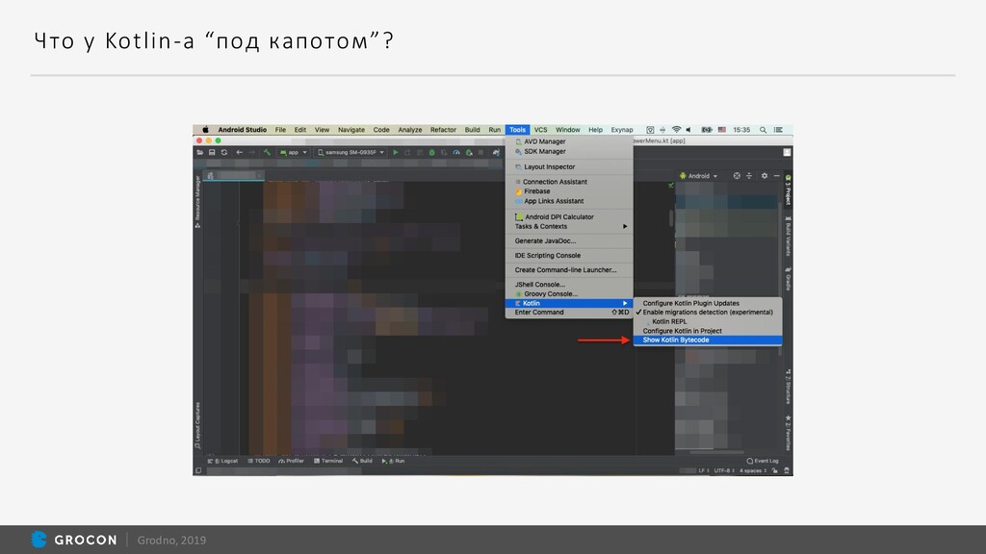Click the Sync Project with Gradle icon
The image size is (986, 554).
pos(496,153)
